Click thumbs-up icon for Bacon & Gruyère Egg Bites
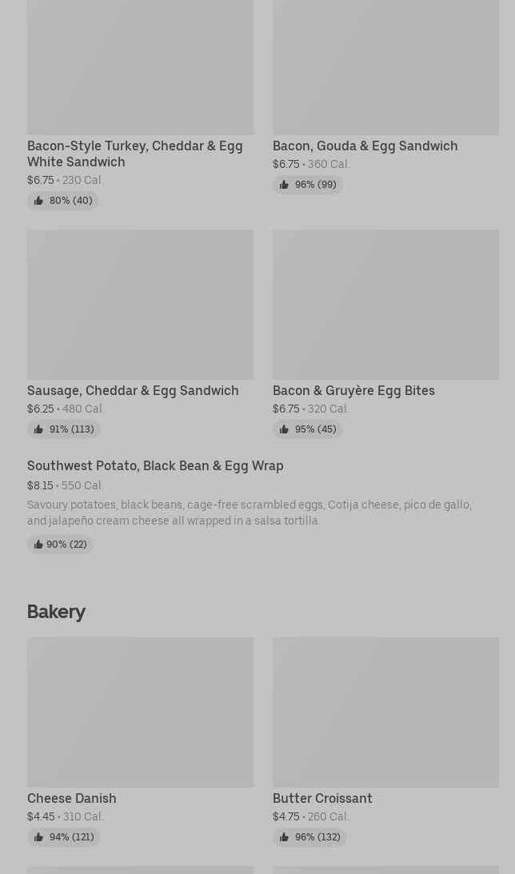Viewport: 515px width, 874px height. tap(284, 429)
